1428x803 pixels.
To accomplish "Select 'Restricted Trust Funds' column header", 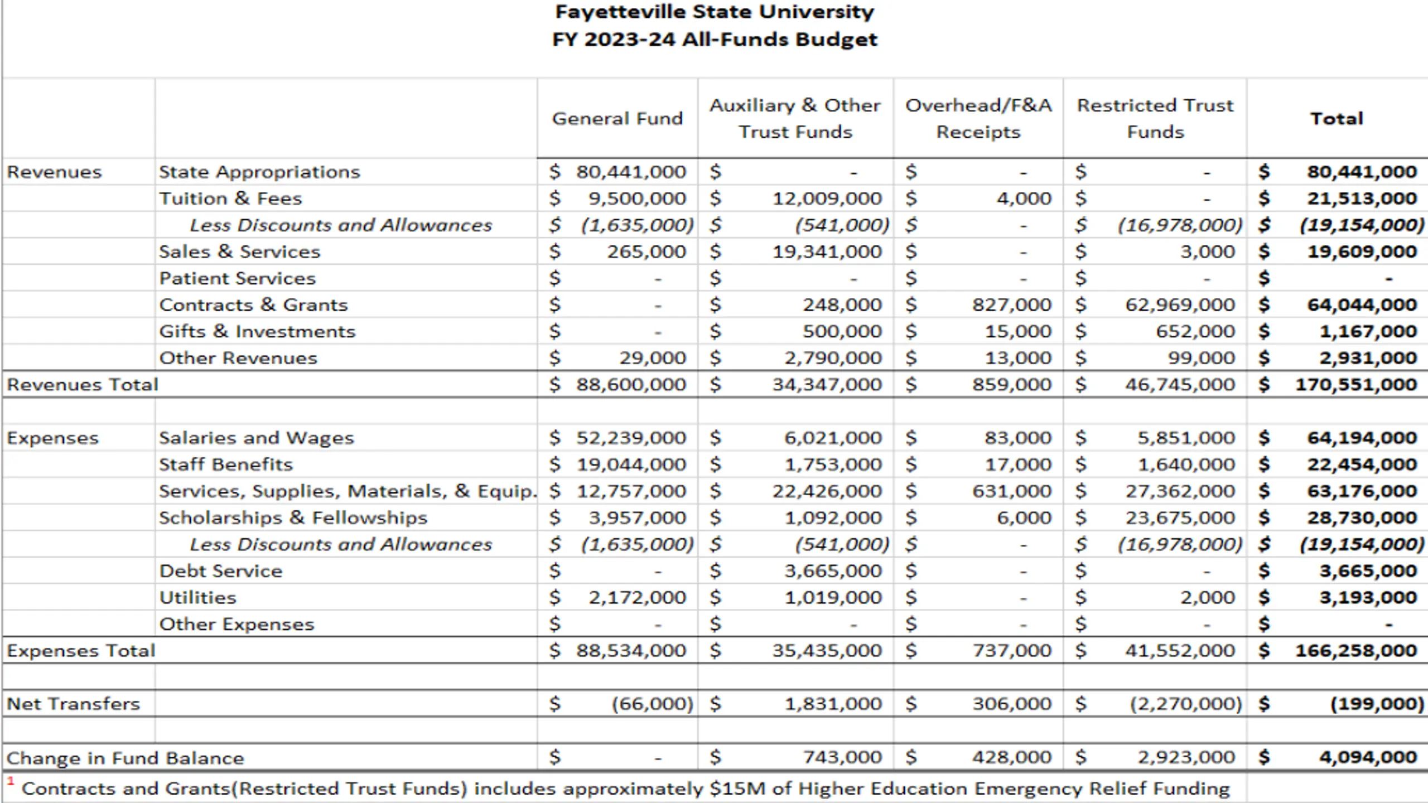I will point(1155,118).
